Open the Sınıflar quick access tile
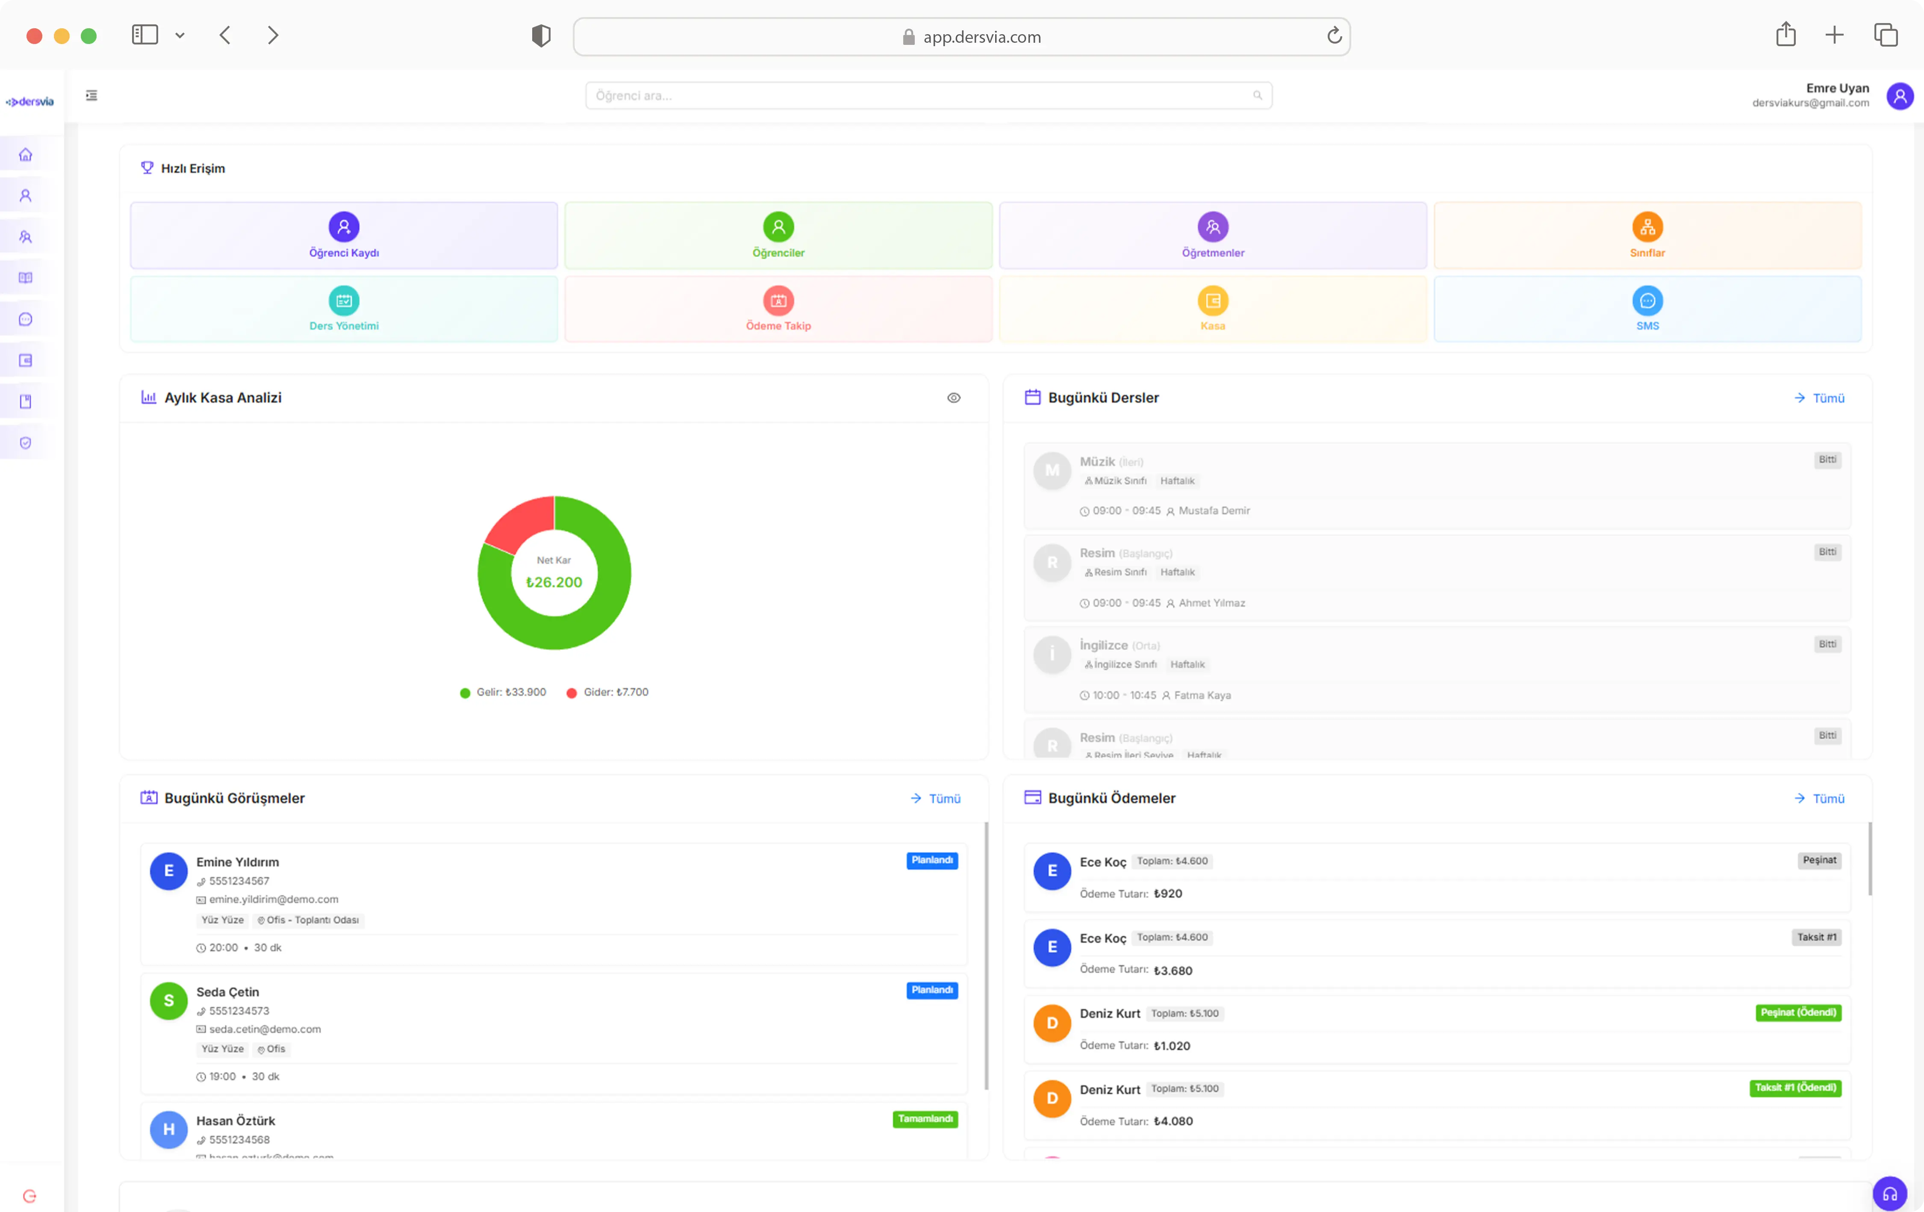 pos(1647,235)
